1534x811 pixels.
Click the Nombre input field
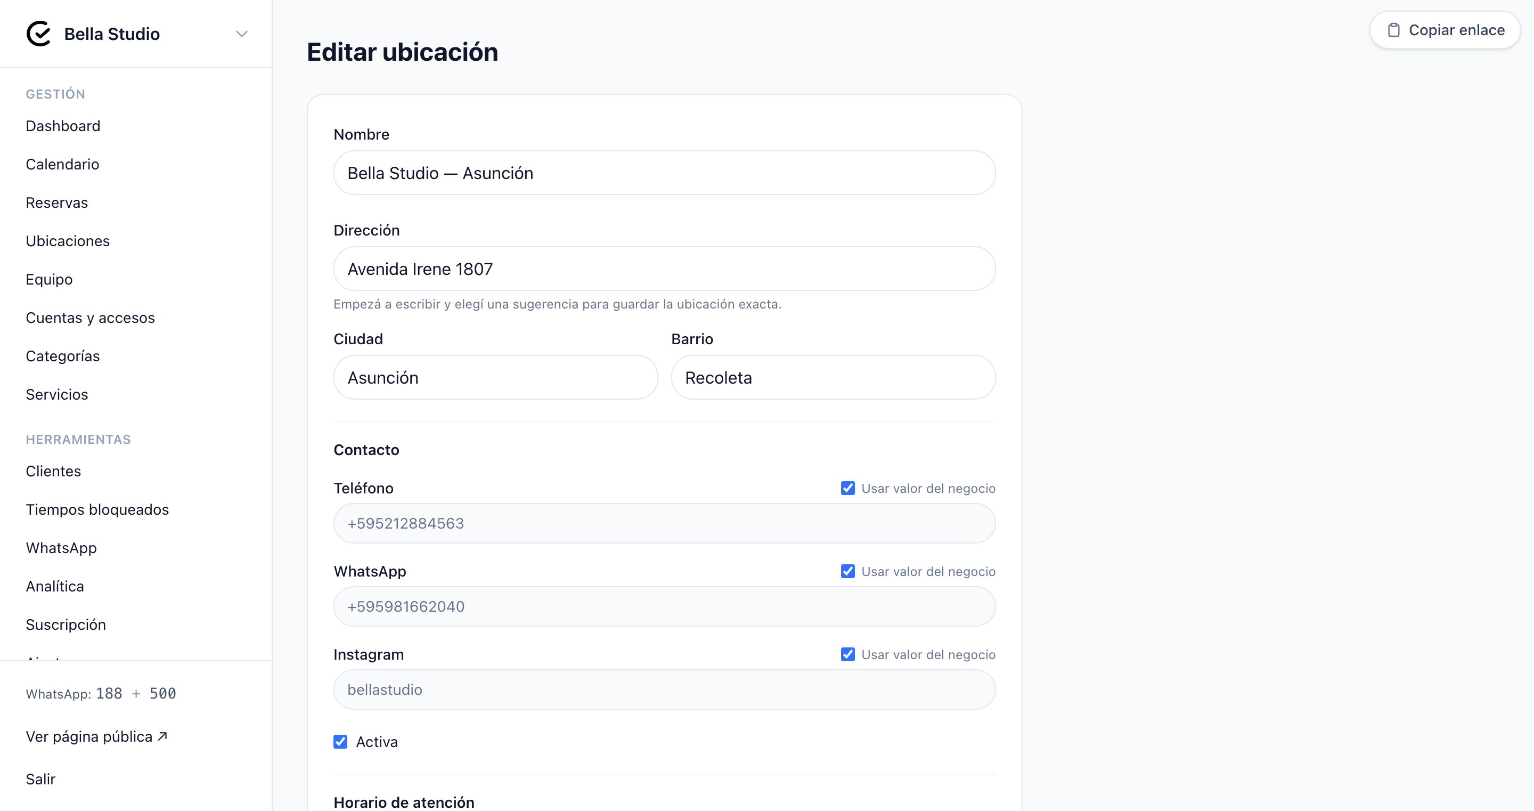point(664,173)
